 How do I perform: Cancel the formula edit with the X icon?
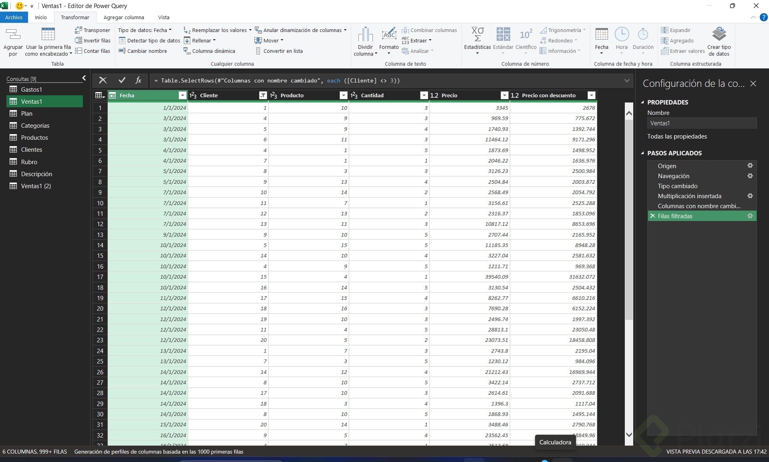pyautogui.click(x=103, y=80)
